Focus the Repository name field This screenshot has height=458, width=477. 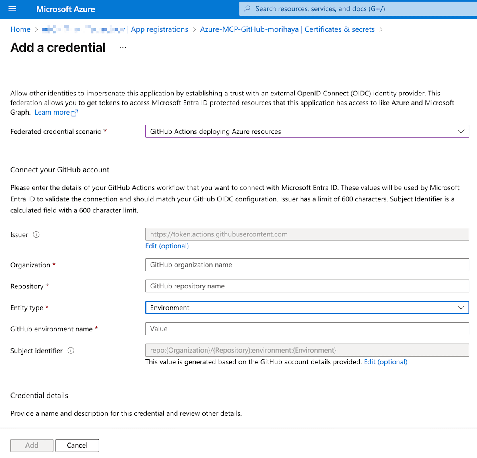[307, 286]
